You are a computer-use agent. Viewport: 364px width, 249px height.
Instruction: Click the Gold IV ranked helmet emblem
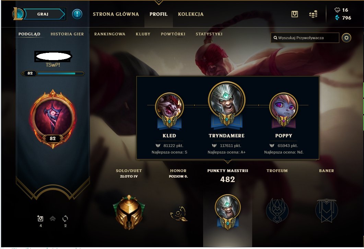coord(129,212)
